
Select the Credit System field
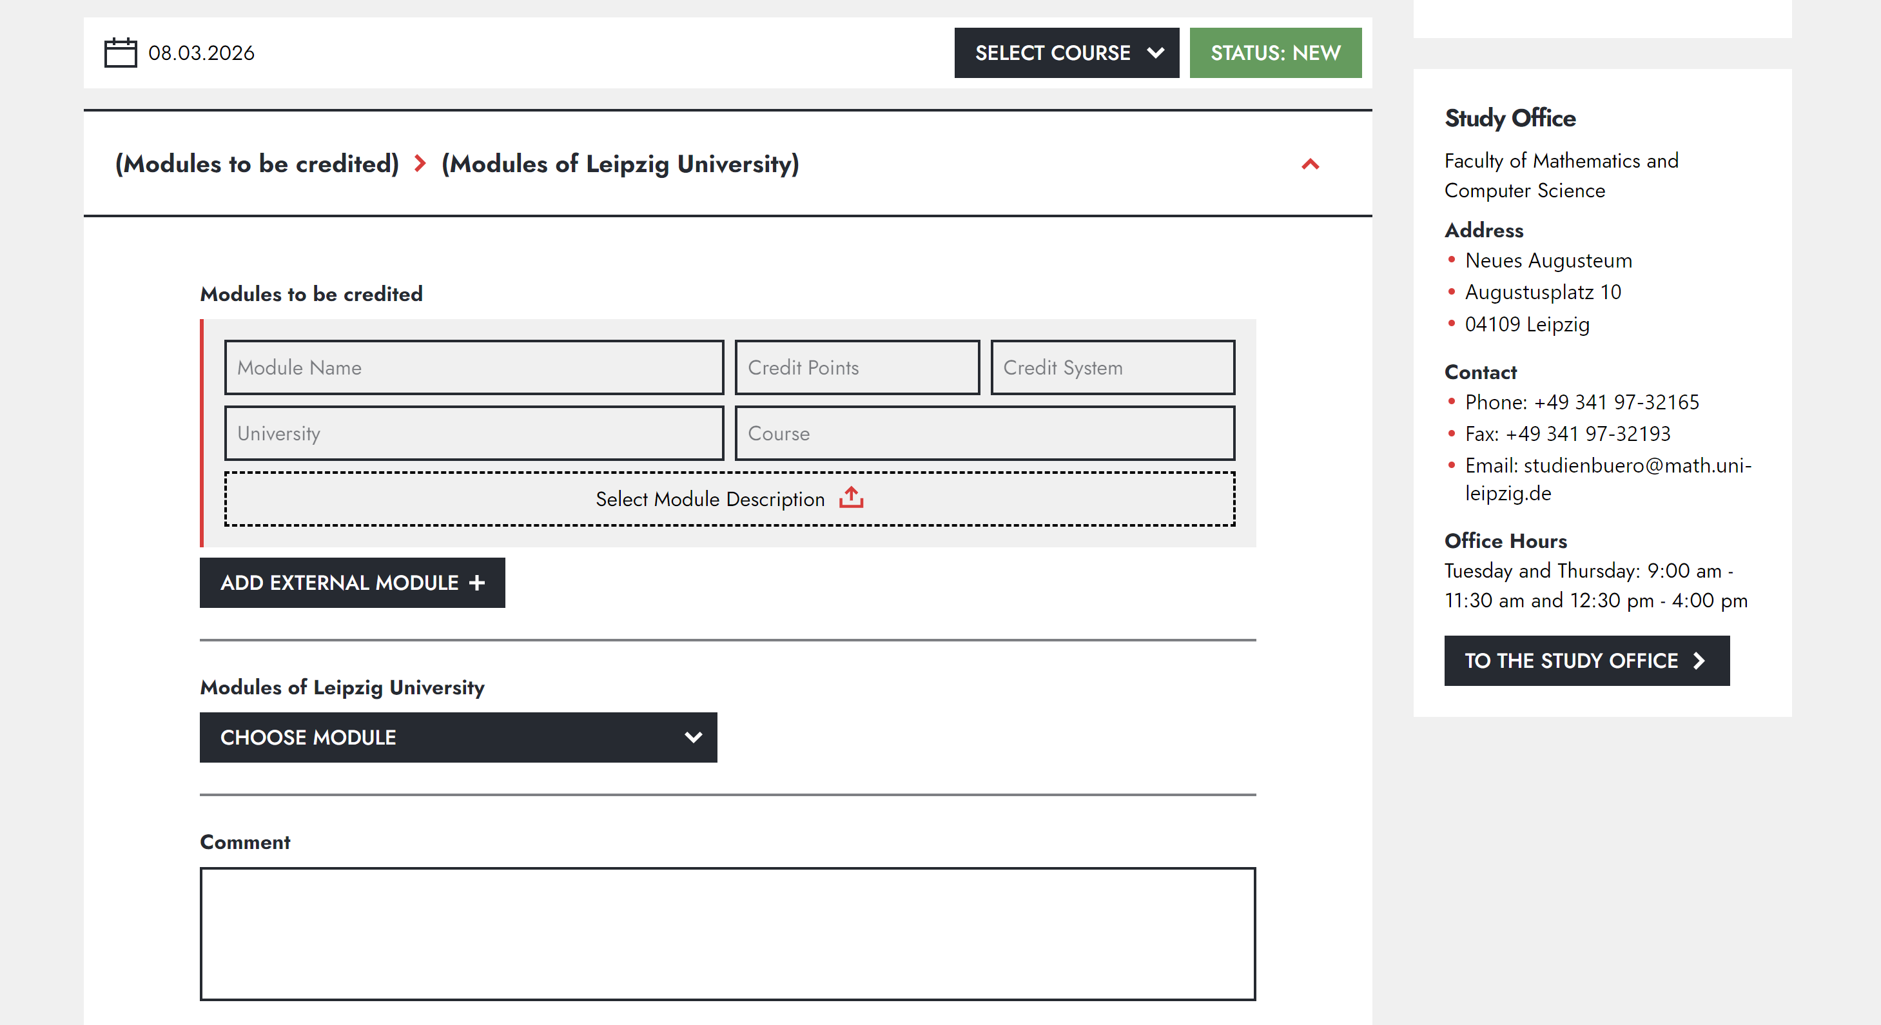click(x=1112, y=367)
